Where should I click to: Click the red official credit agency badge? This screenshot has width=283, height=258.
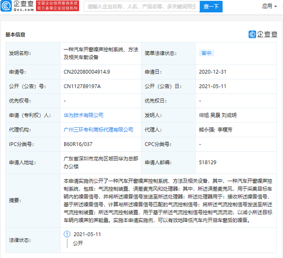click(x=57, y=6)
